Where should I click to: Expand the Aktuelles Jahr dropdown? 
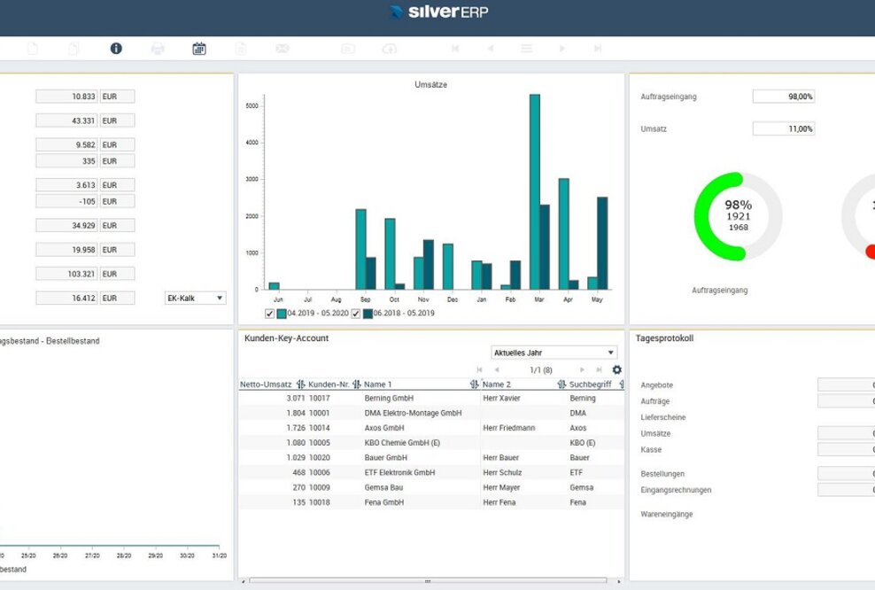pos(554,353)
